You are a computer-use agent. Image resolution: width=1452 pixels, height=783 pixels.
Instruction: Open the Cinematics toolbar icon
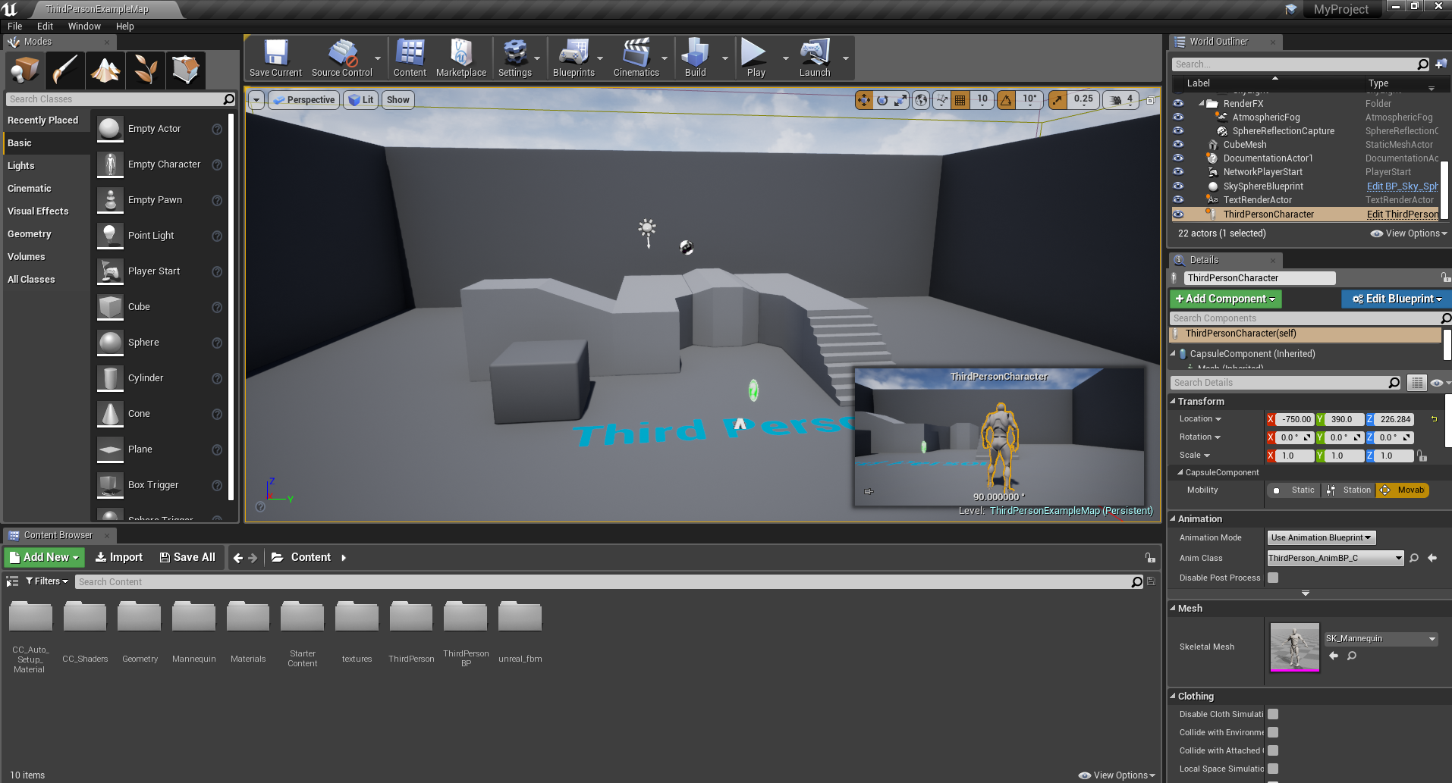click(x=636, y=58)
